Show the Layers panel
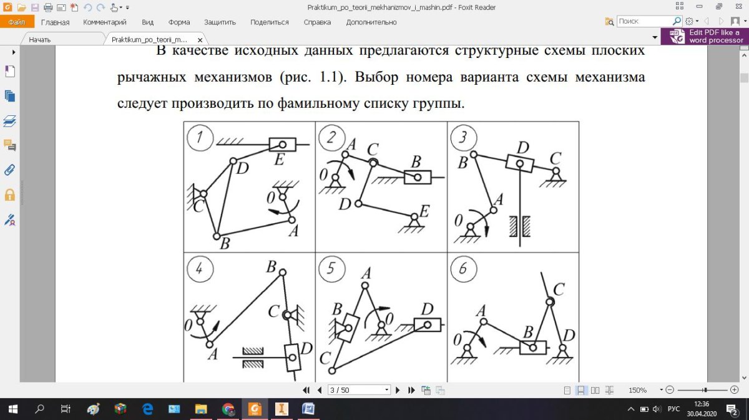Screen dimensions: 749x420 [9, 120]
